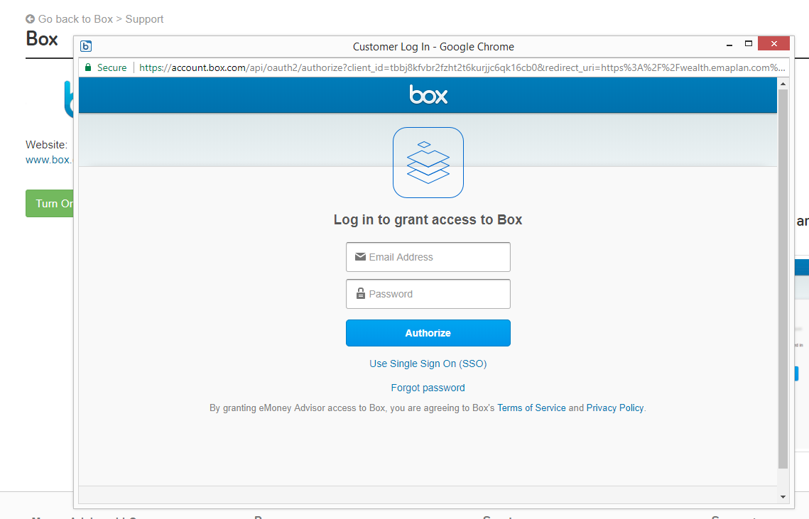
Task: Open www.box website link on background page
Action: pyautogui.click(x=48, y=160)
